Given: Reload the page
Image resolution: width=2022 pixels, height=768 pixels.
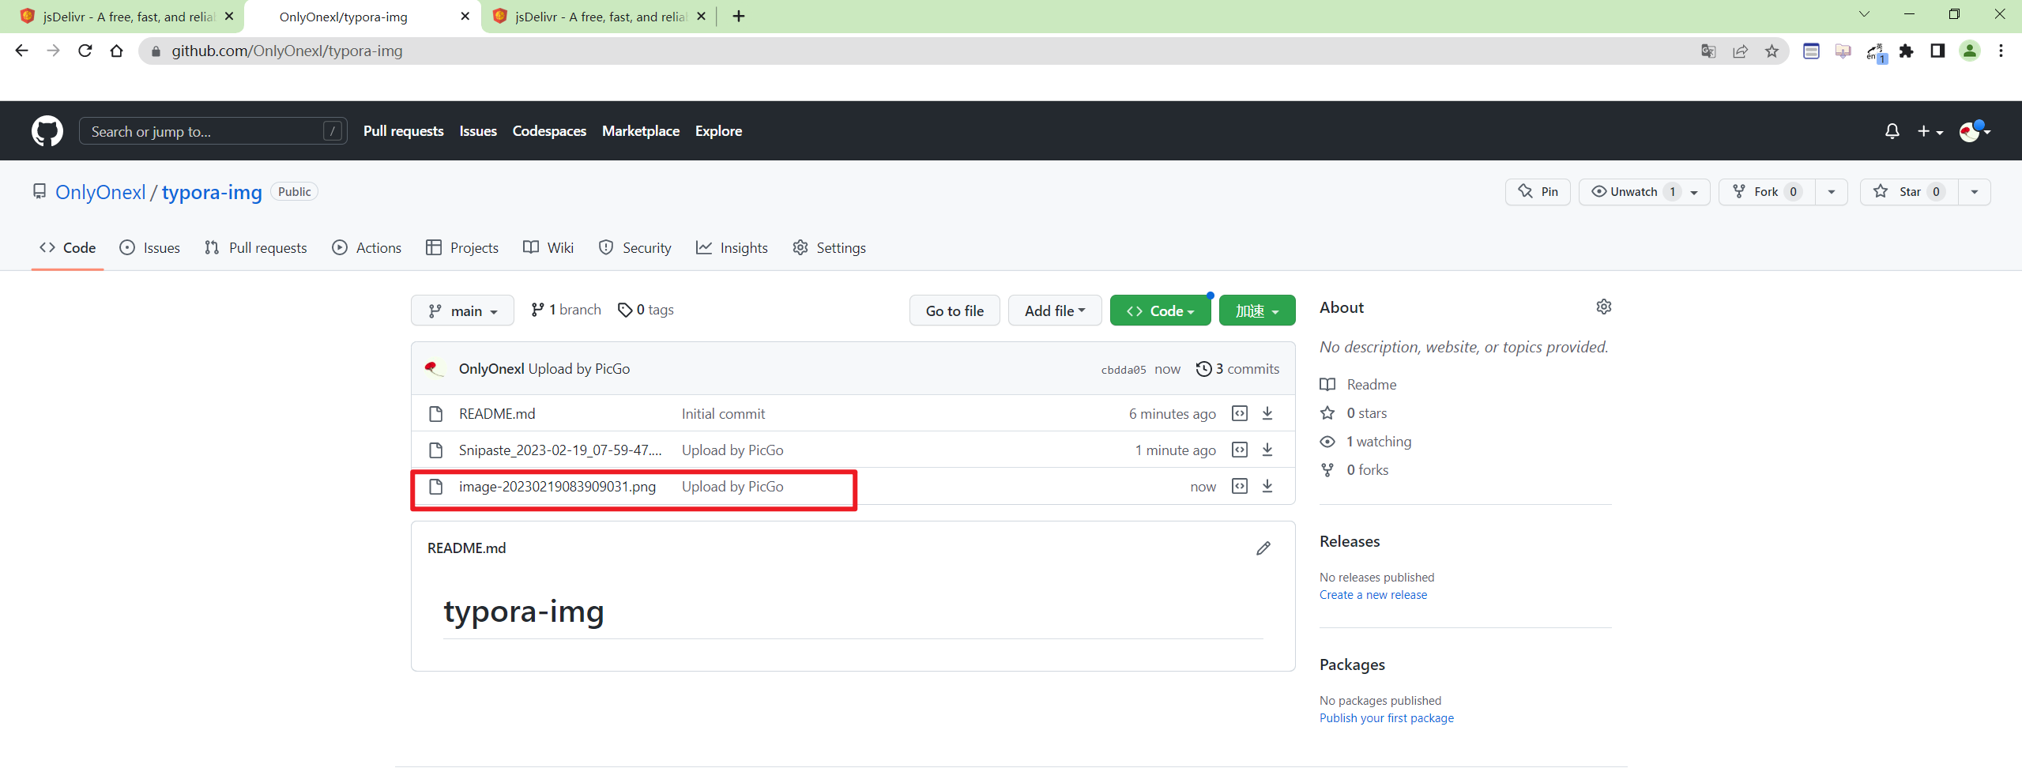Looking at the screenshot, I should 85,51.
